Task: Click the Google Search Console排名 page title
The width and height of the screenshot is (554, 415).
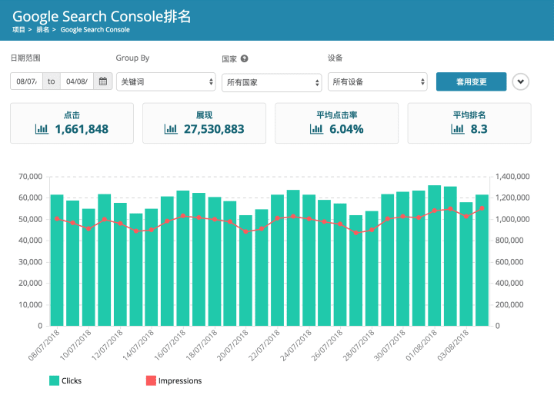Action: coord(102,16)
